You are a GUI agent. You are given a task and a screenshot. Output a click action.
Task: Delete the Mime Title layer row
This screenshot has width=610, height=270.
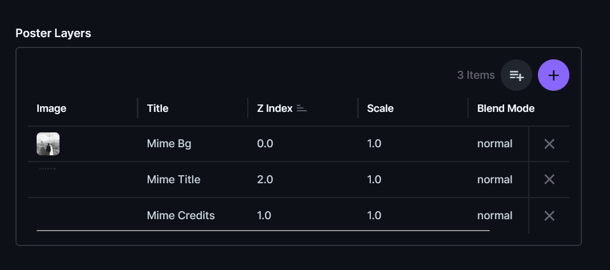(549, 180)
